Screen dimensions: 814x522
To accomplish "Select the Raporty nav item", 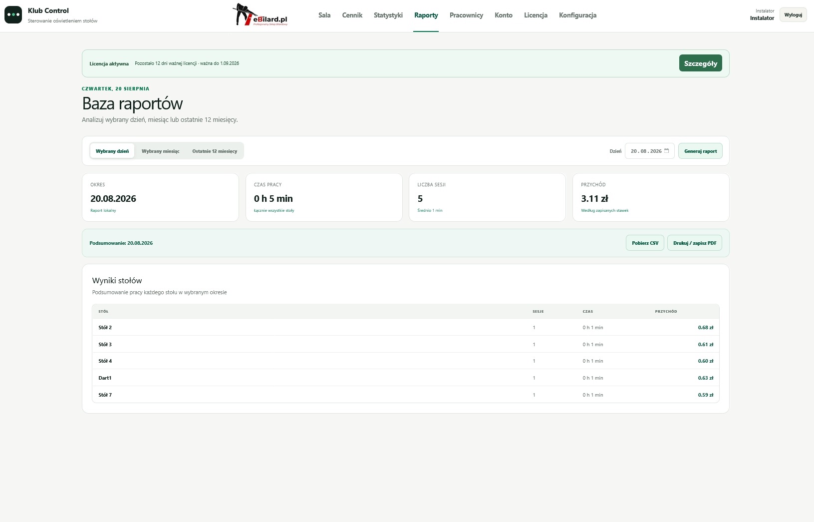I will (x=426, y=15).
